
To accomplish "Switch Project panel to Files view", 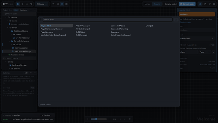I will (16, 10).
